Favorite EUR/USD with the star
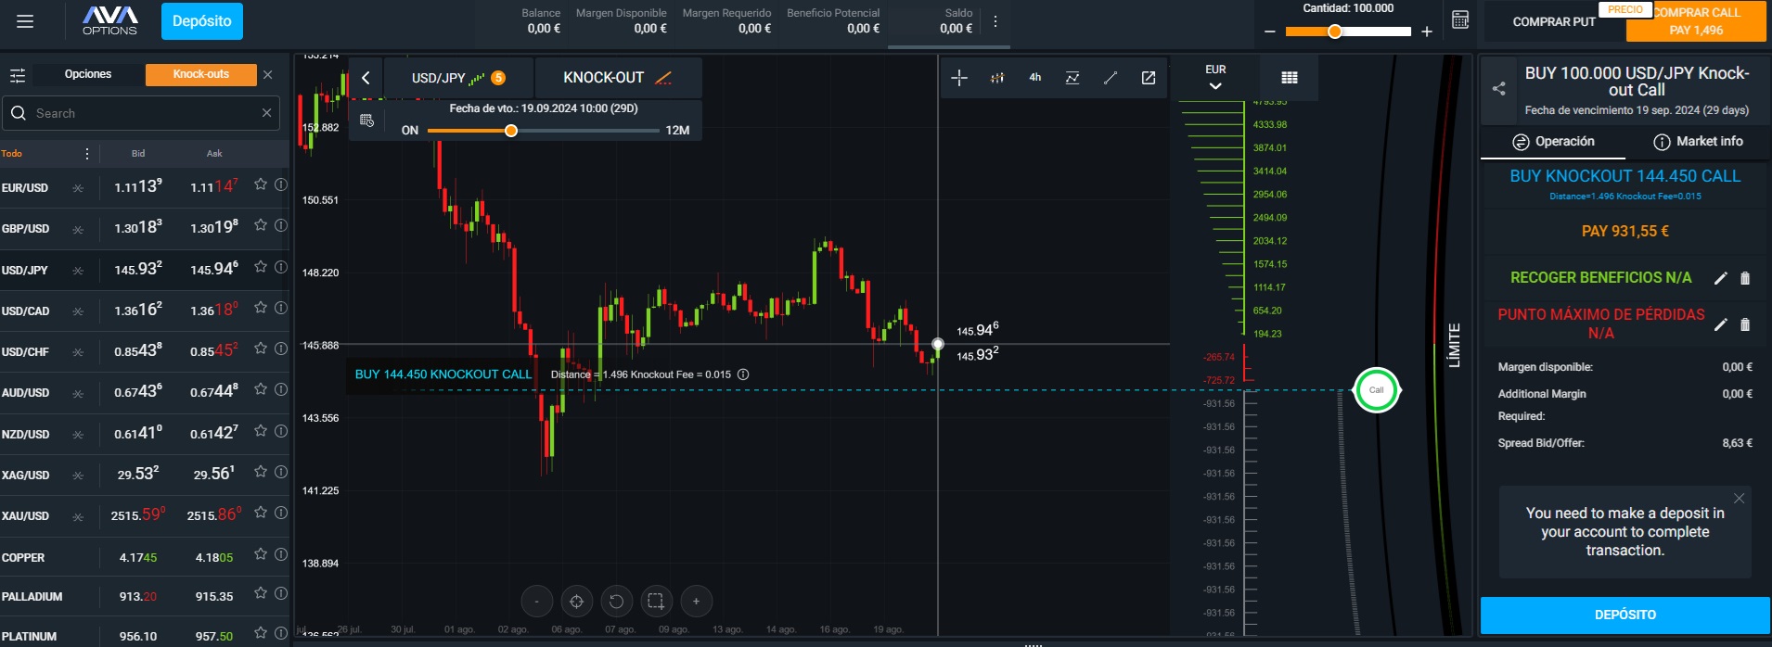The height and width of the screenshot is (647, 1772). (261, 184)
